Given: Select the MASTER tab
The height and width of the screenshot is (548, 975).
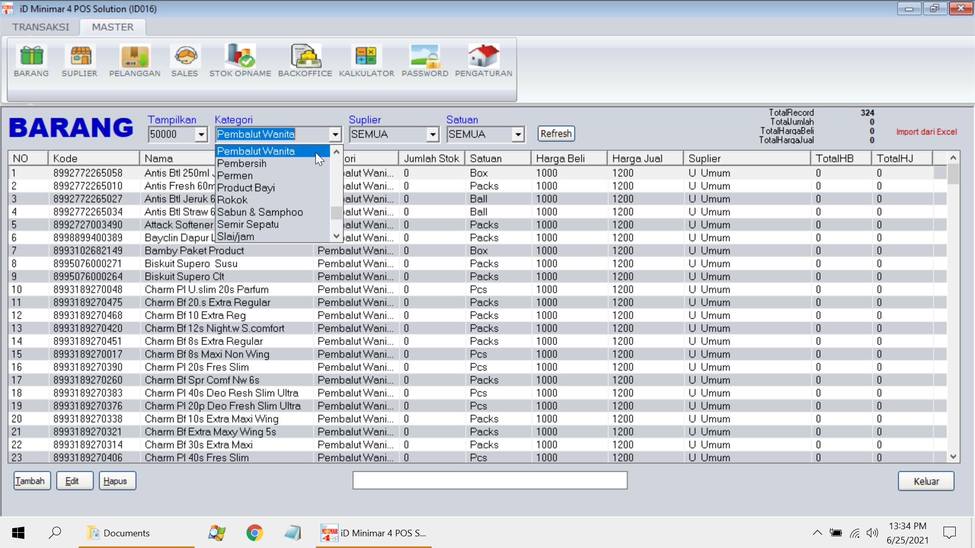Looking at the screenshot, I should point(113,27).
